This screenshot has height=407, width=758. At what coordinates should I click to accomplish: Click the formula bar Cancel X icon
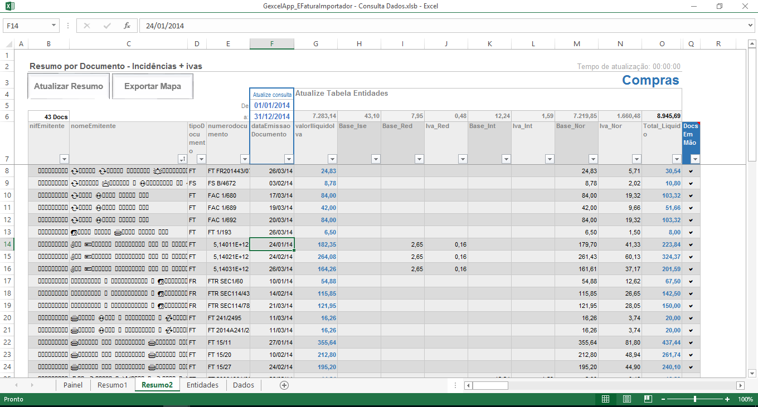tap(87, 26)
